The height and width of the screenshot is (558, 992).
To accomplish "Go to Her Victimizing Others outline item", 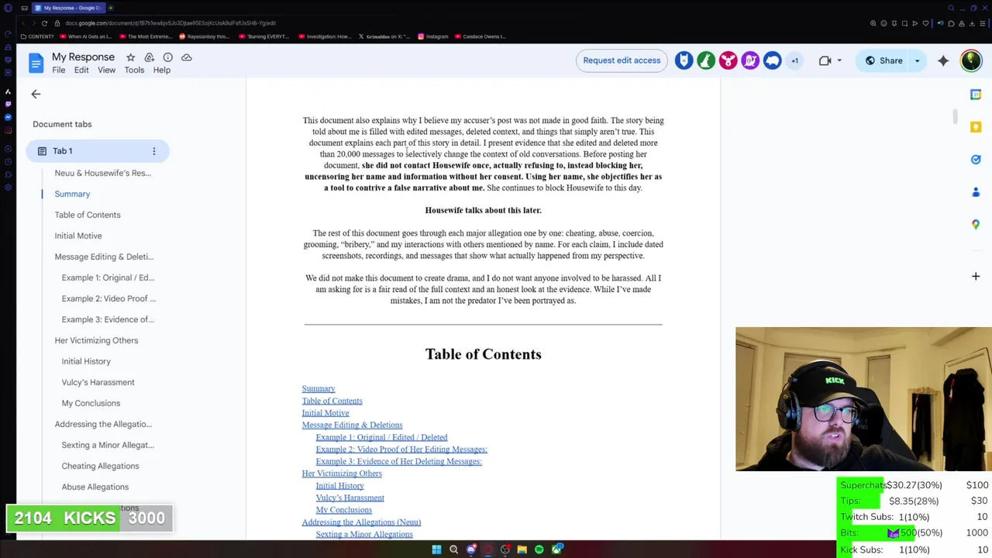I will point(96,340).
